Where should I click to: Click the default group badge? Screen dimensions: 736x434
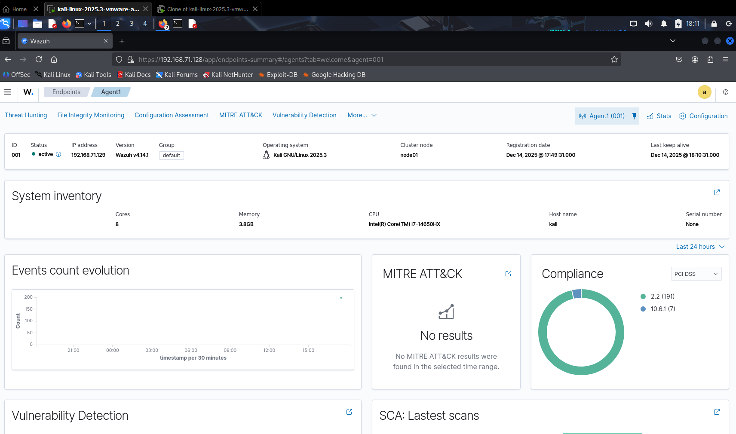click(172, 156)
